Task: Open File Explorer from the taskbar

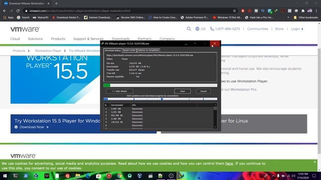Action: coord(78,175)
